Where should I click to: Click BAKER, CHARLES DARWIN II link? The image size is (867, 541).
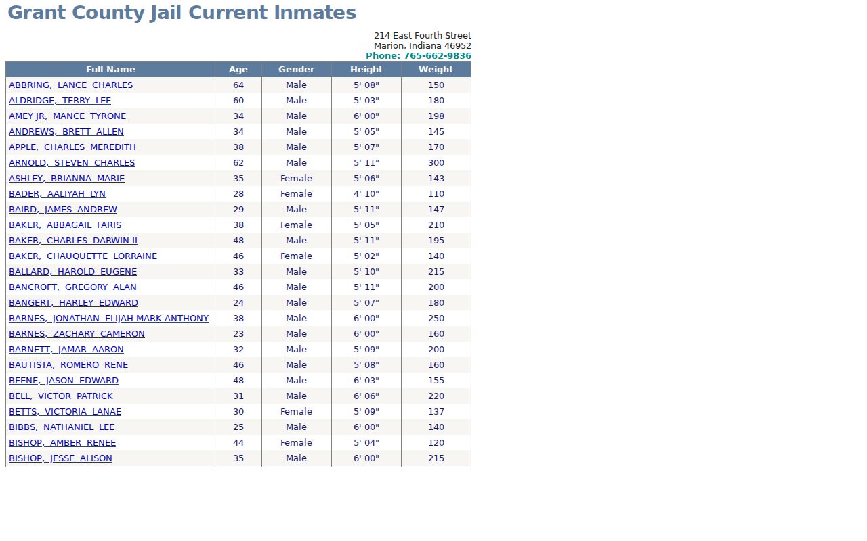tap(73, 241)
